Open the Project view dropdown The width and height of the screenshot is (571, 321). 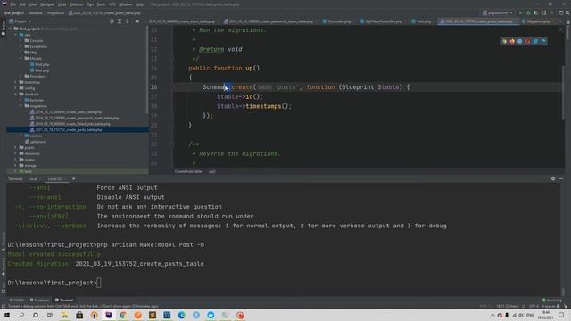pyautogui.click(x=21, y=21)
